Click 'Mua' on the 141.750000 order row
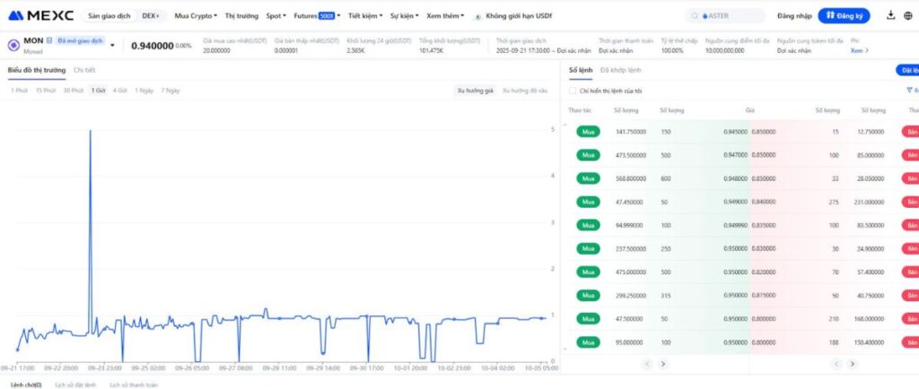Screen dimensions: 919x389 tap(589, 132)
